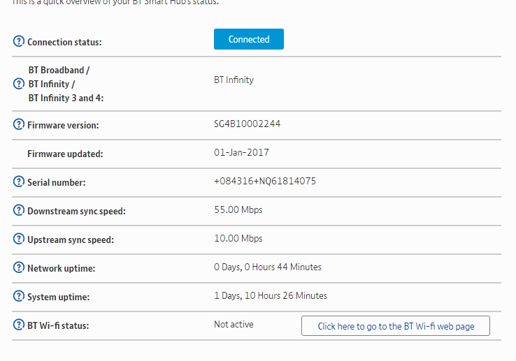Click the Upstream sync speed question mark
The image size is (516, 361).
pos(19,239)
